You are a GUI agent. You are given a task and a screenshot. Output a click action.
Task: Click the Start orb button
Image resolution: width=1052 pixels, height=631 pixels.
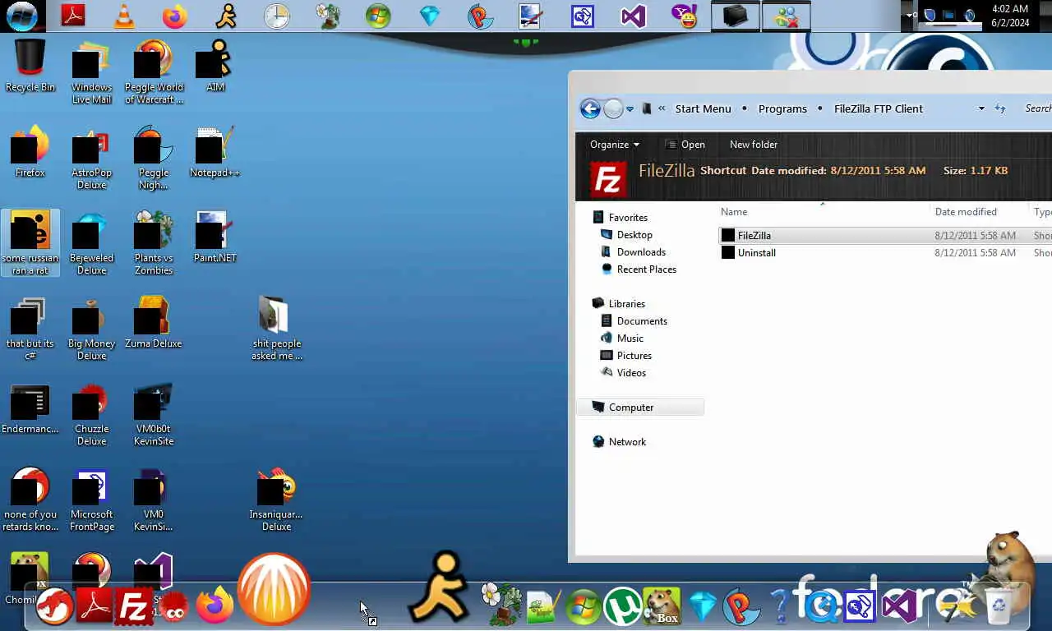click(x=21, y=16)
